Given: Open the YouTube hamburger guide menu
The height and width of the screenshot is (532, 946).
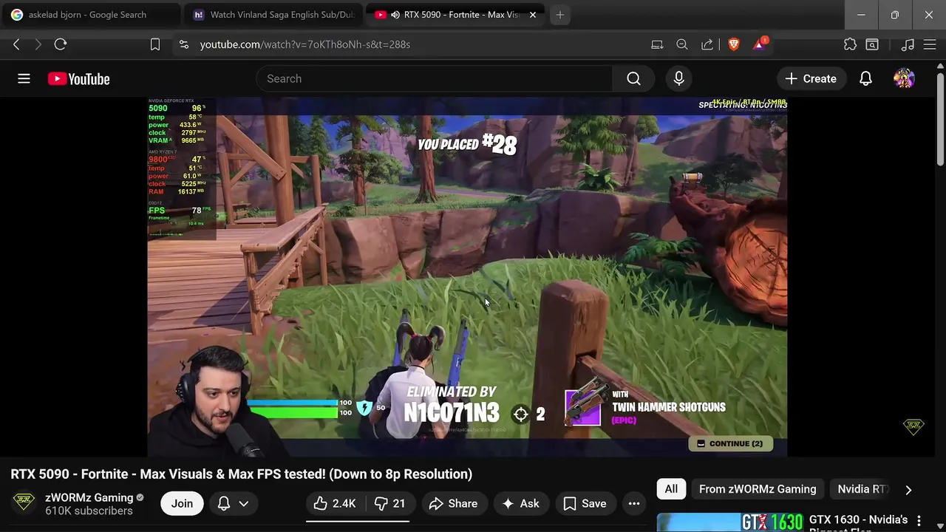Looking at the screenshot, I should tap(24, 78).
